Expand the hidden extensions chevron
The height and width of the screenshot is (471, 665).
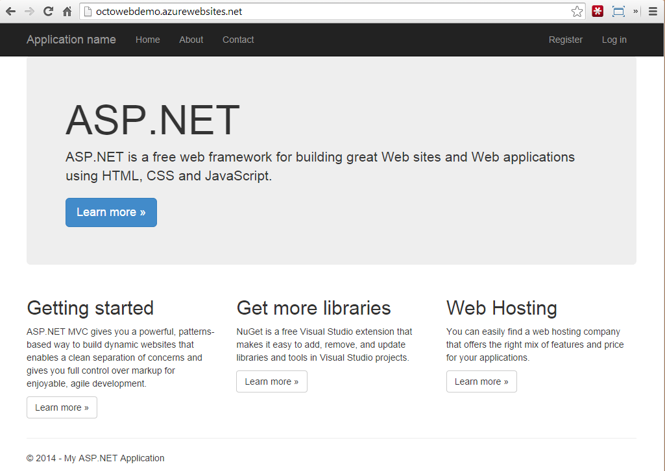(635, 11)
